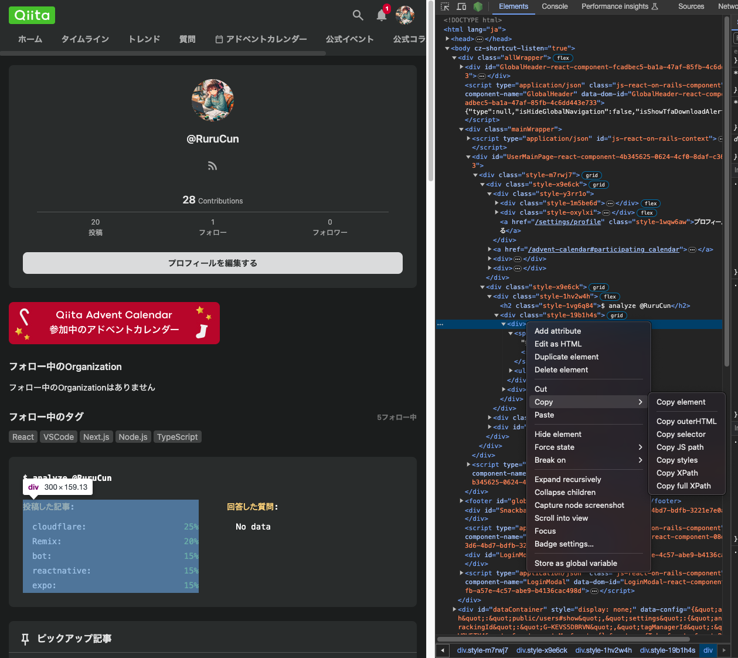Open notifications bell icon
This screenshot has height=658, width=738.
382,15
